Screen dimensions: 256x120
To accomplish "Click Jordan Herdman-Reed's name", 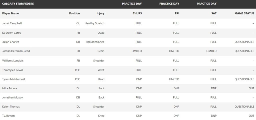I will coord(16,51).
